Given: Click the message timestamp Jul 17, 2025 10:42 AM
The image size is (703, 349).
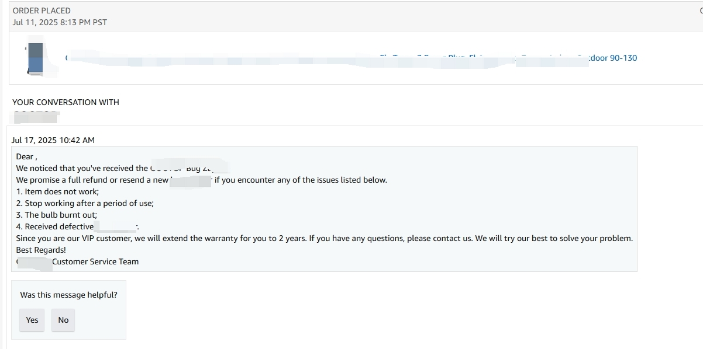Looking at the screenshot, I should (53, 140).
